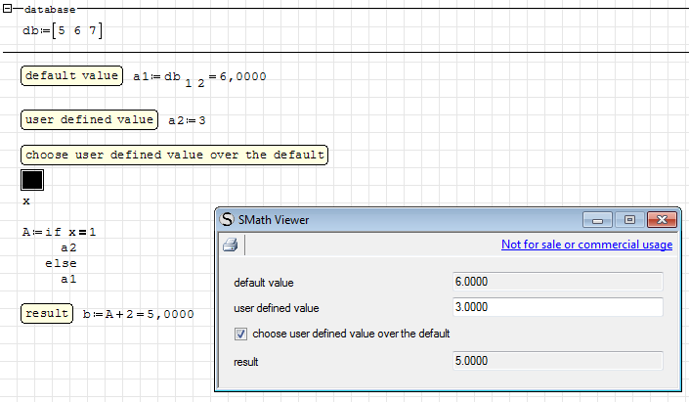Click the Viewer's result field showing 5.0000

coord(557,361)
